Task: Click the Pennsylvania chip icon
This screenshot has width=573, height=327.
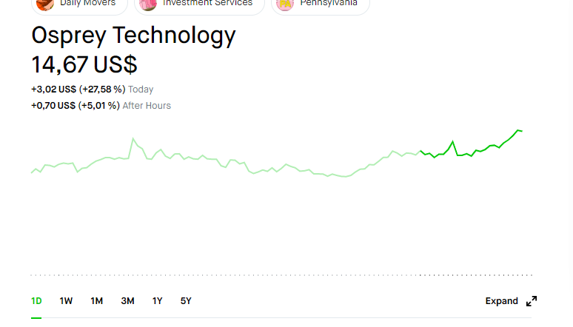Action: (285, 4)
